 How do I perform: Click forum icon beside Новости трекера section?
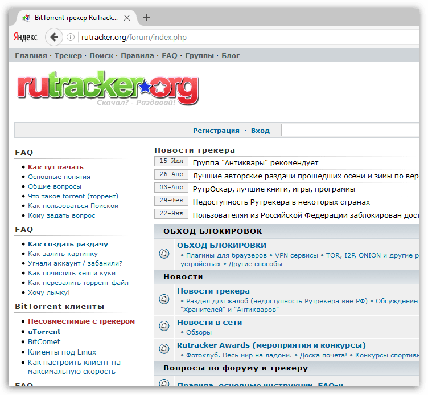164,299
